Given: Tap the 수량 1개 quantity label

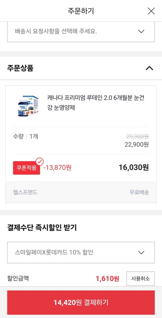Looking at the screenshot, I should (x=26, y=136).
